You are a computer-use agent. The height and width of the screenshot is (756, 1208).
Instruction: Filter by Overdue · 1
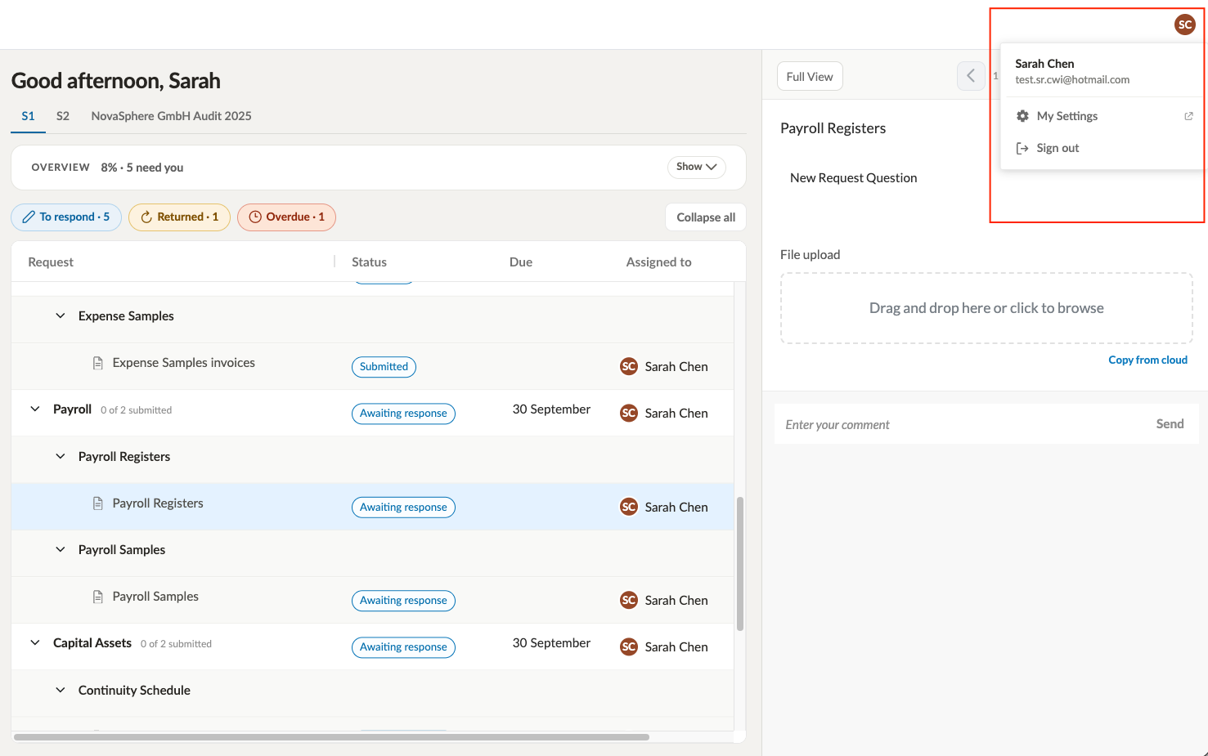(286, 217)
